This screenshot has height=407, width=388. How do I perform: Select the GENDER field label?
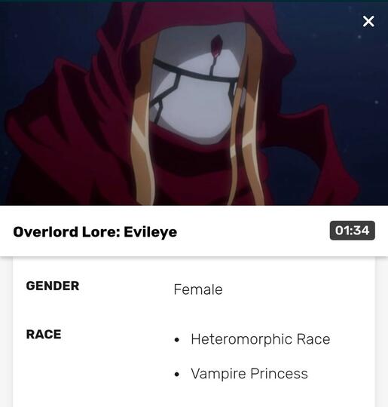pyautogui.click(x=53, y=286)
